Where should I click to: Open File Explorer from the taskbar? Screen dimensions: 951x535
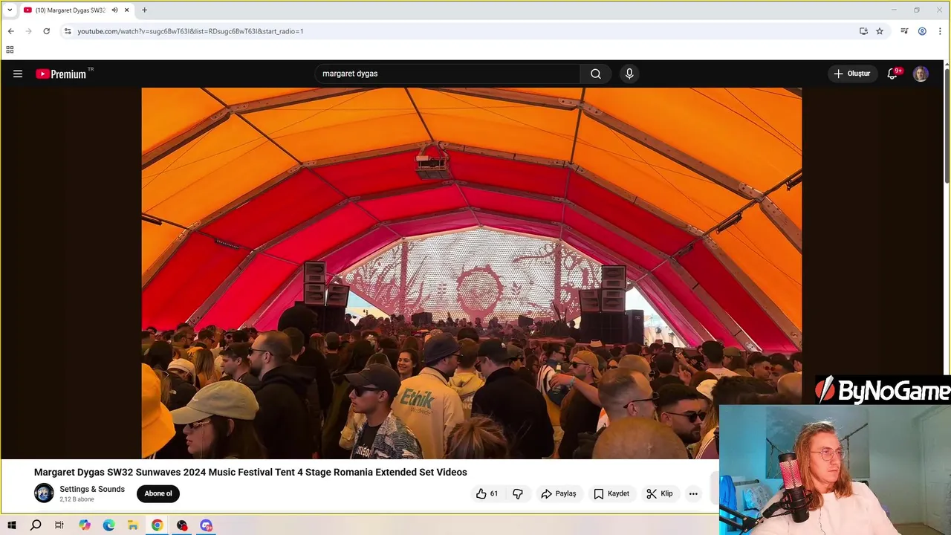133,525
